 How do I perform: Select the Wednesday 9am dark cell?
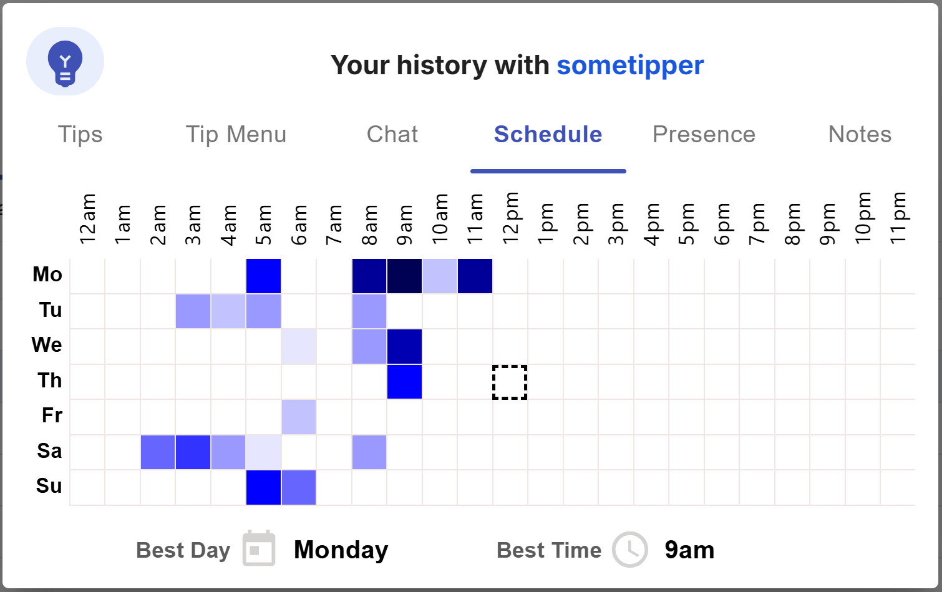click(404, 346)
